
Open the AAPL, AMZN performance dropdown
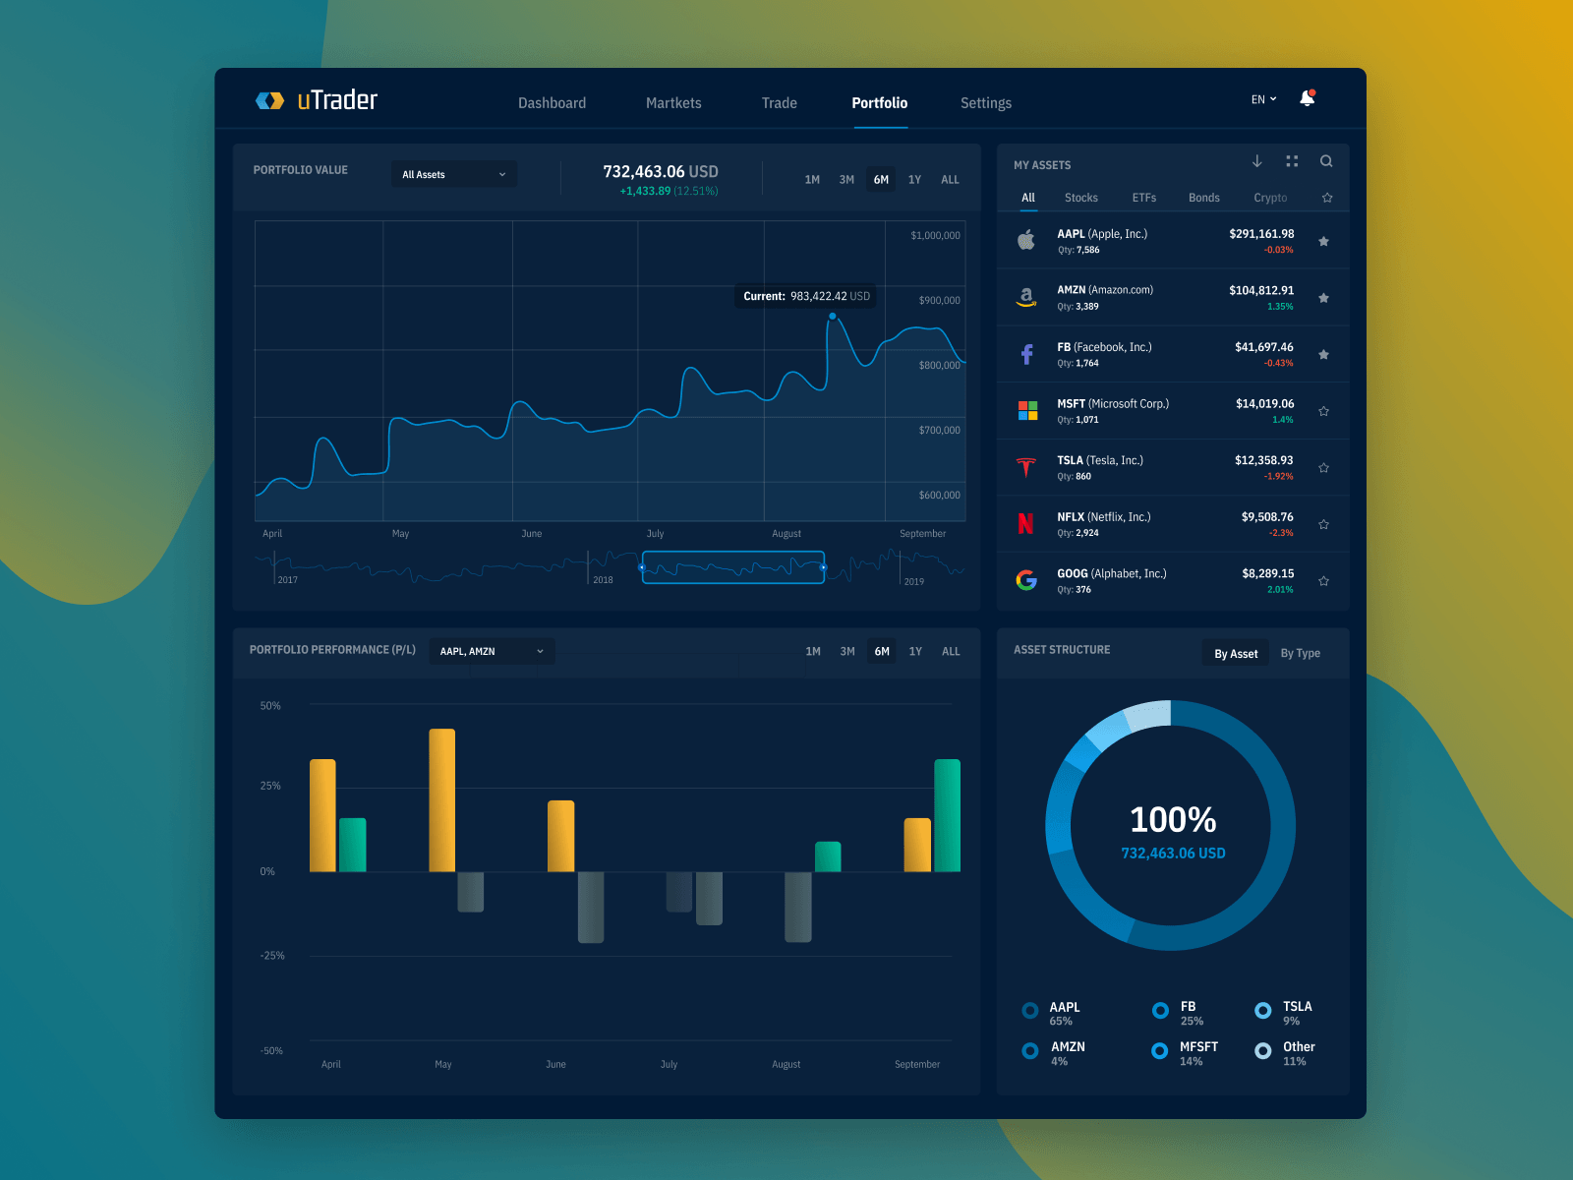click(x=492, y=651)
